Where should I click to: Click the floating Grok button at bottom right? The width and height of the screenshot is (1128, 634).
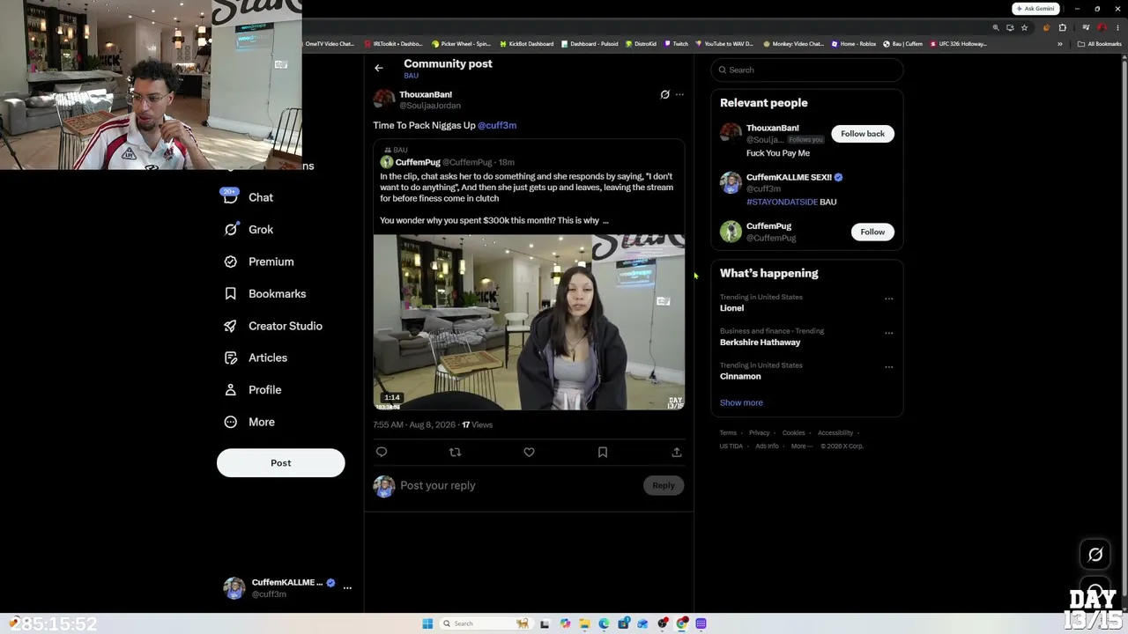(x=1095, y=555)
